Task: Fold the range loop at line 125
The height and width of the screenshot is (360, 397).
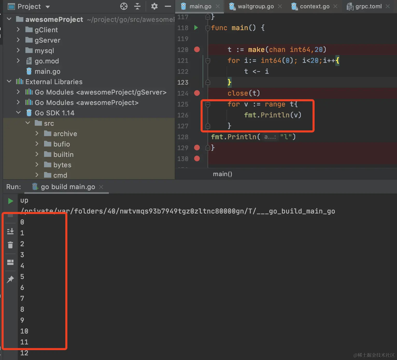Action: (x=208, y=104)
